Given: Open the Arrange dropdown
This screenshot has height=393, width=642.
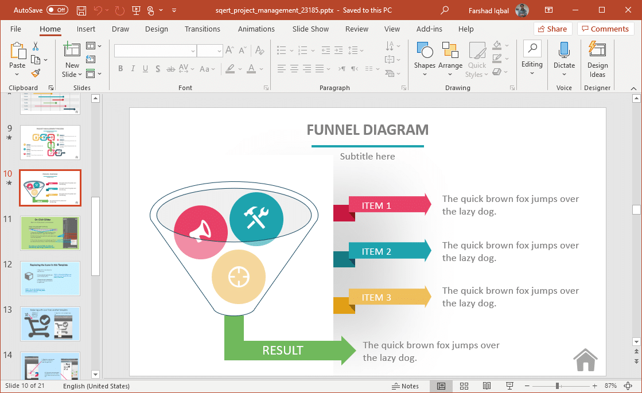Looking at the screenshot, I should click(x=450, y=56).
